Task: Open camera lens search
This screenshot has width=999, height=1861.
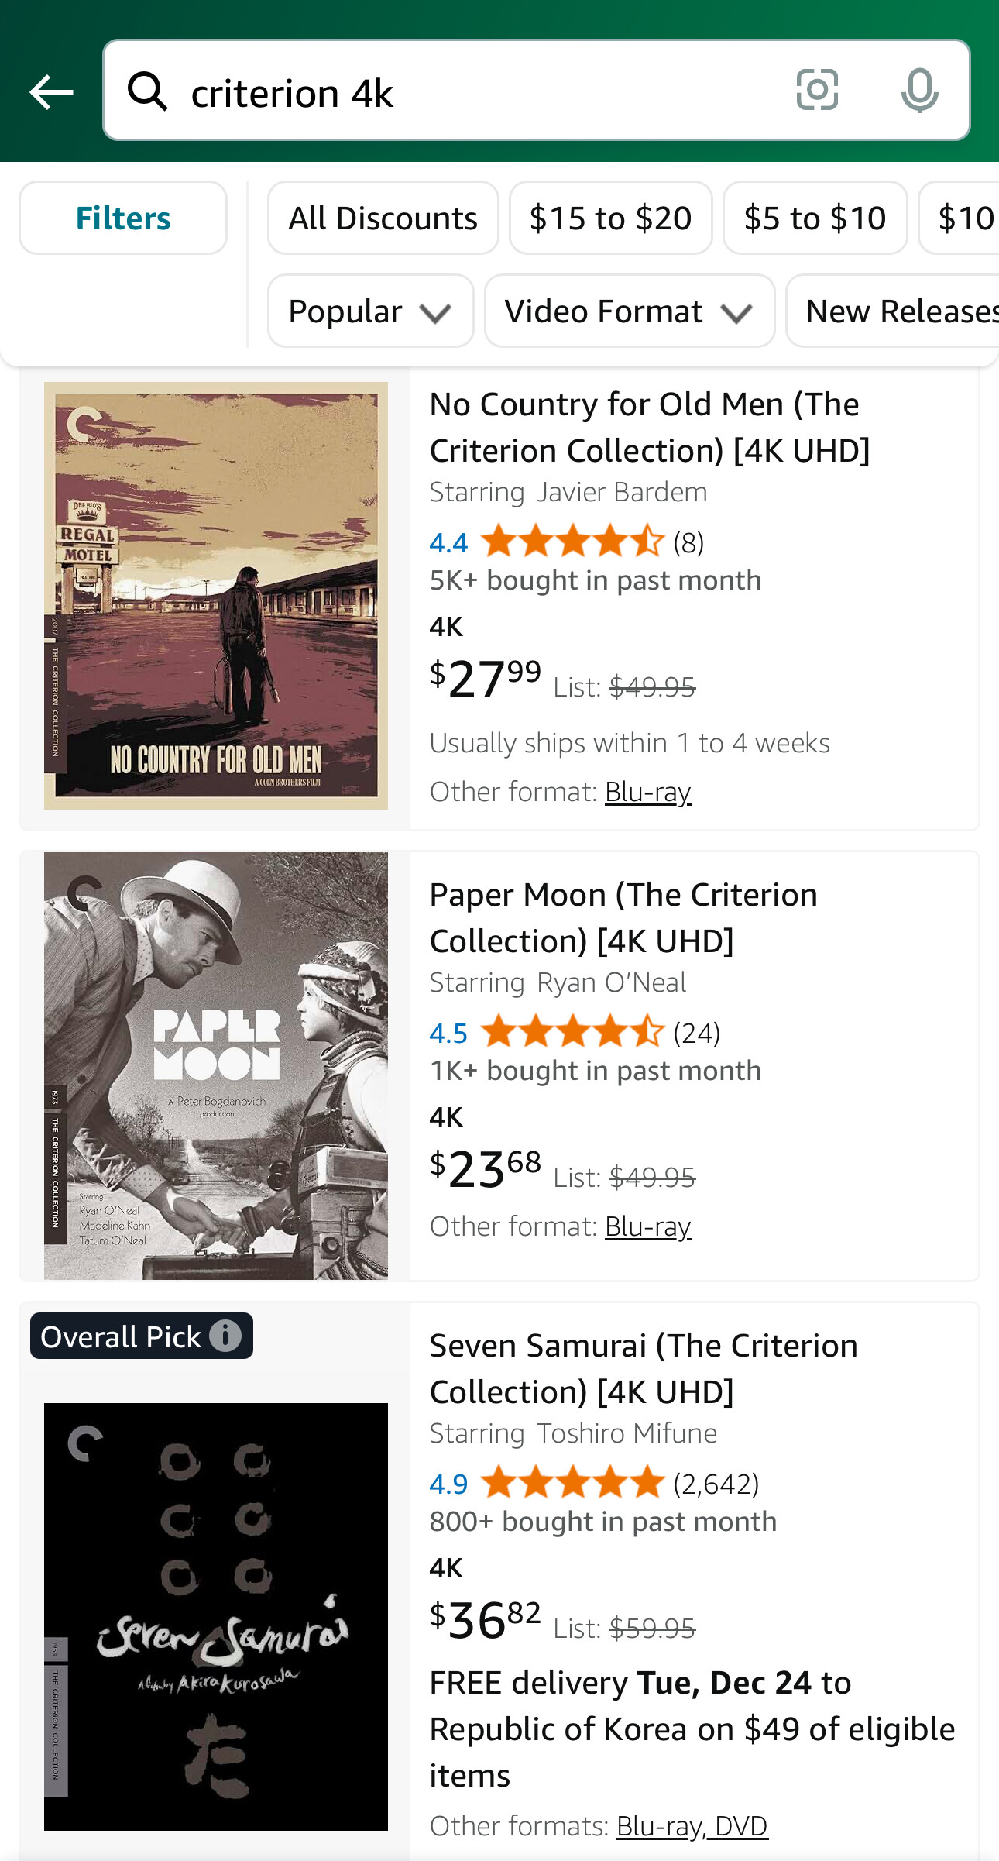Action: (x=817, y=90)
